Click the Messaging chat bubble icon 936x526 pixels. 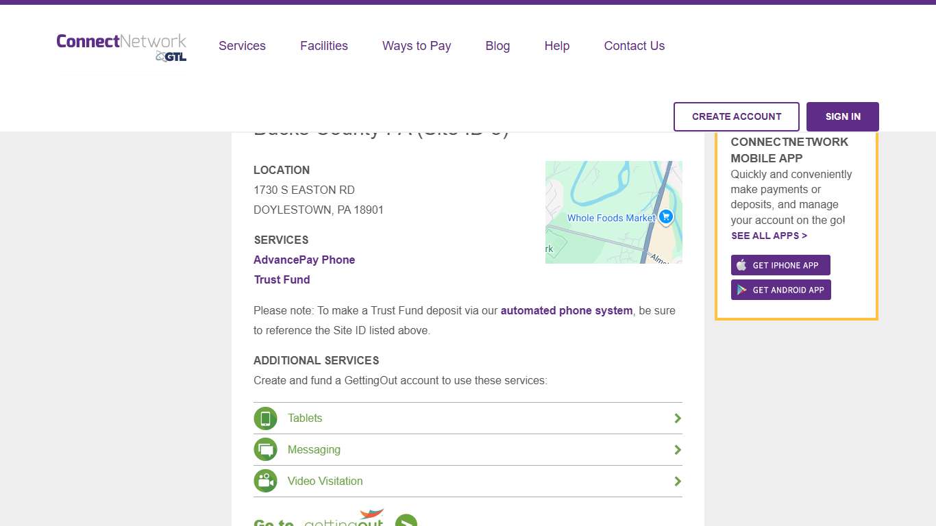[266, 449]
